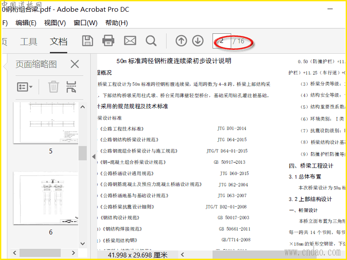This screenshot has height=260, width=347.
Task: Save the file with the floppy disk icon
Action: point(88,41)
